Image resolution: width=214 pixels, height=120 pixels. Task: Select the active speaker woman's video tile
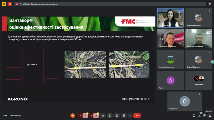tap(171, 18)
